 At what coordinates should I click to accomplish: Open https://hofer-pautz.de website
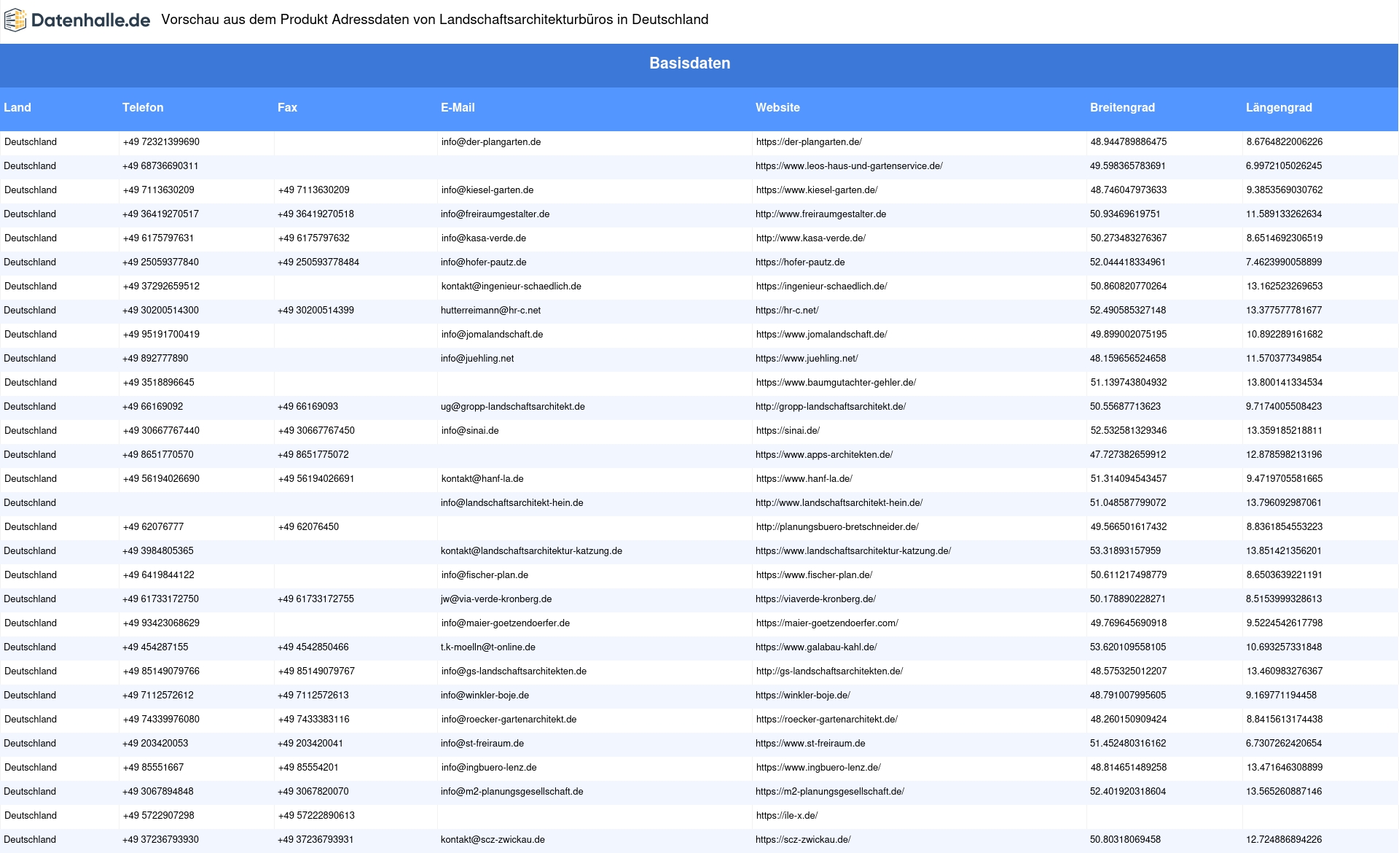[800, 262]
